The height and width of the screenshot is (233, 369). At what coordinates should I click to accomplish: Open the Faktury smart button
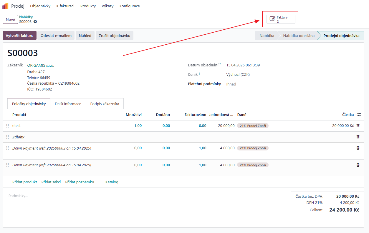(x=281, y=19)
